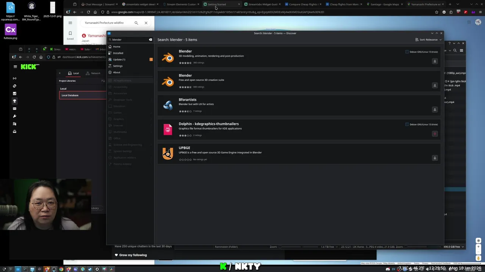Open the UPBGE app icon
Screen dimensions: 485x272
click(168, 153)
